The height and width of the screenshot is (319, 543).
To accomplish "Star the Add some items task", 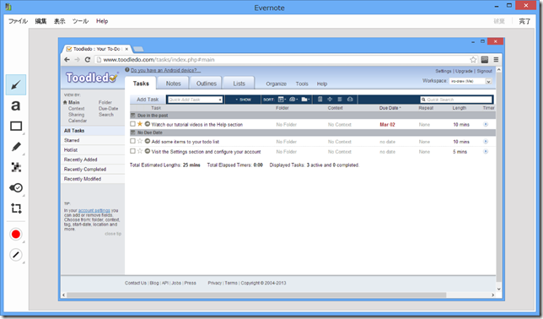I will pyautogui.click(x=140, y=141).
